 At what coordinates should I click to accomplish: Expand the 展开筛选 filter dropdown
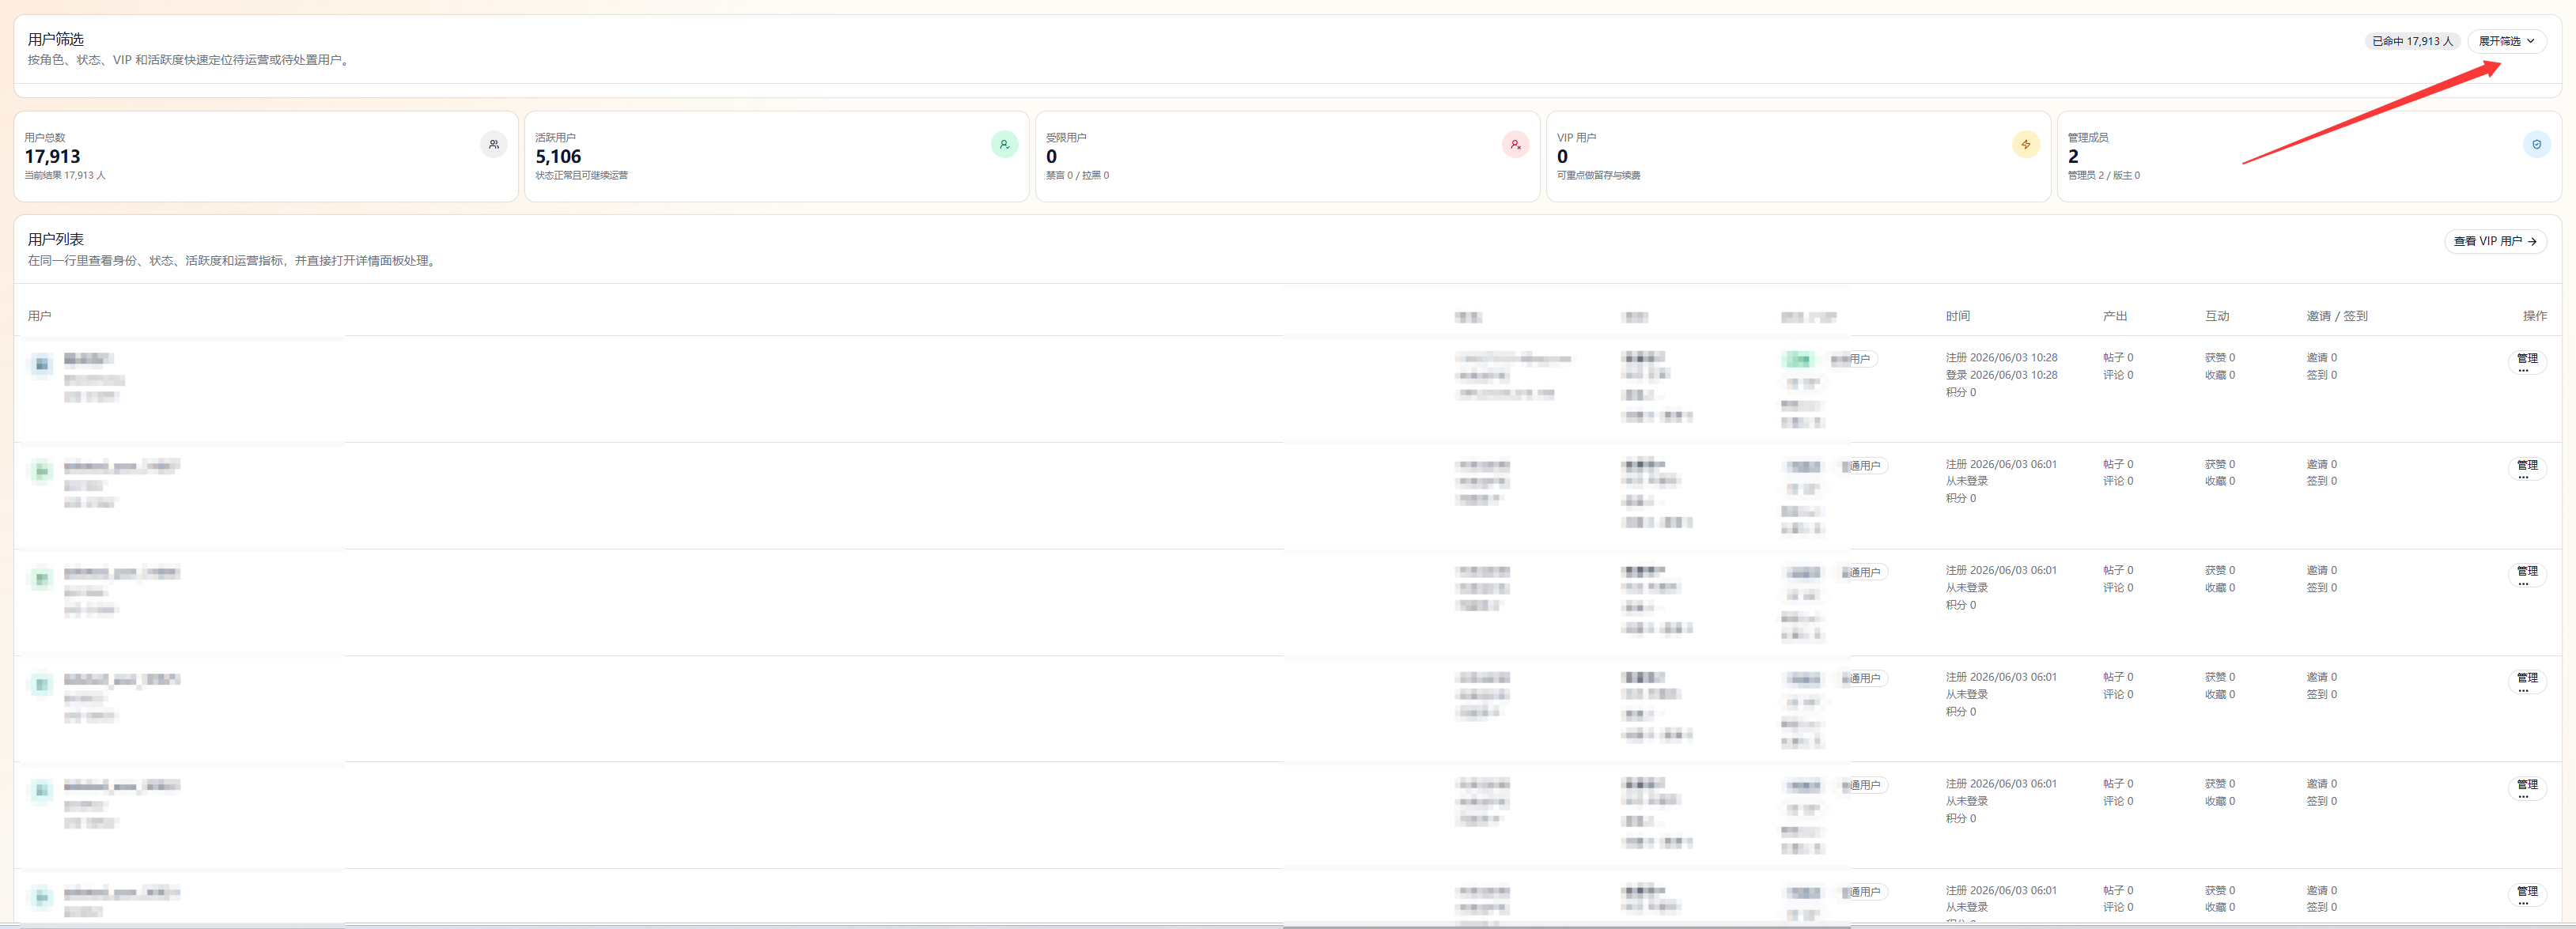click(2506, 41)
